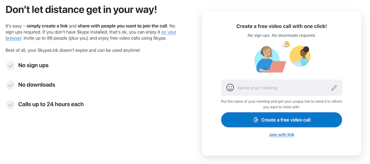This screenshot has height=164, width=370.
Task: Click the No sign ups checkmark icon
Action: 10,66
